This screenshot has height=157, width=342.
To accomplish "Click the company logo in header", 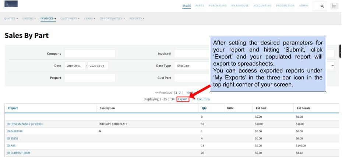I will pos(11,4).
